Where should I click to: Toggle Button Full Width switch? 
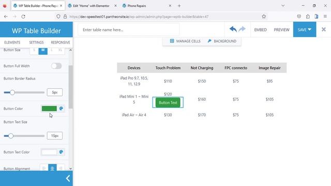click(x=56, y=66)
